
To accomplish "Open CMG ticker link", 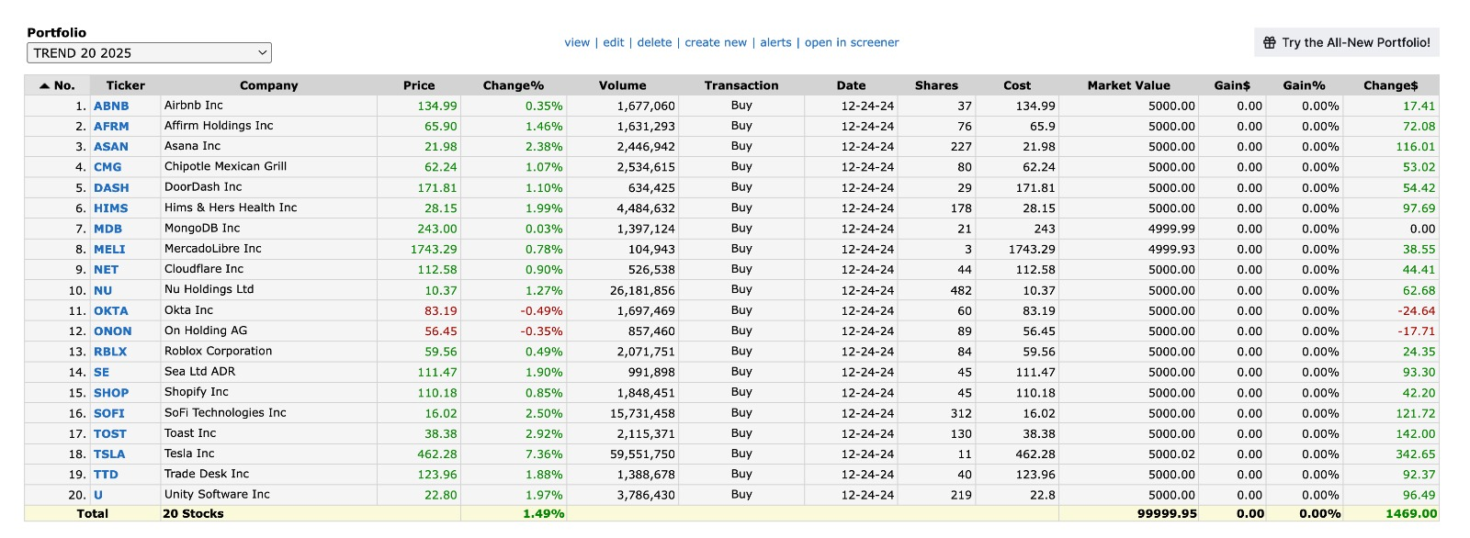I will coord(107,167).
